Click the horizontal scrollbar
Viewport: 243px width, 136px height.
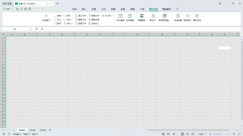pos(189,130)
